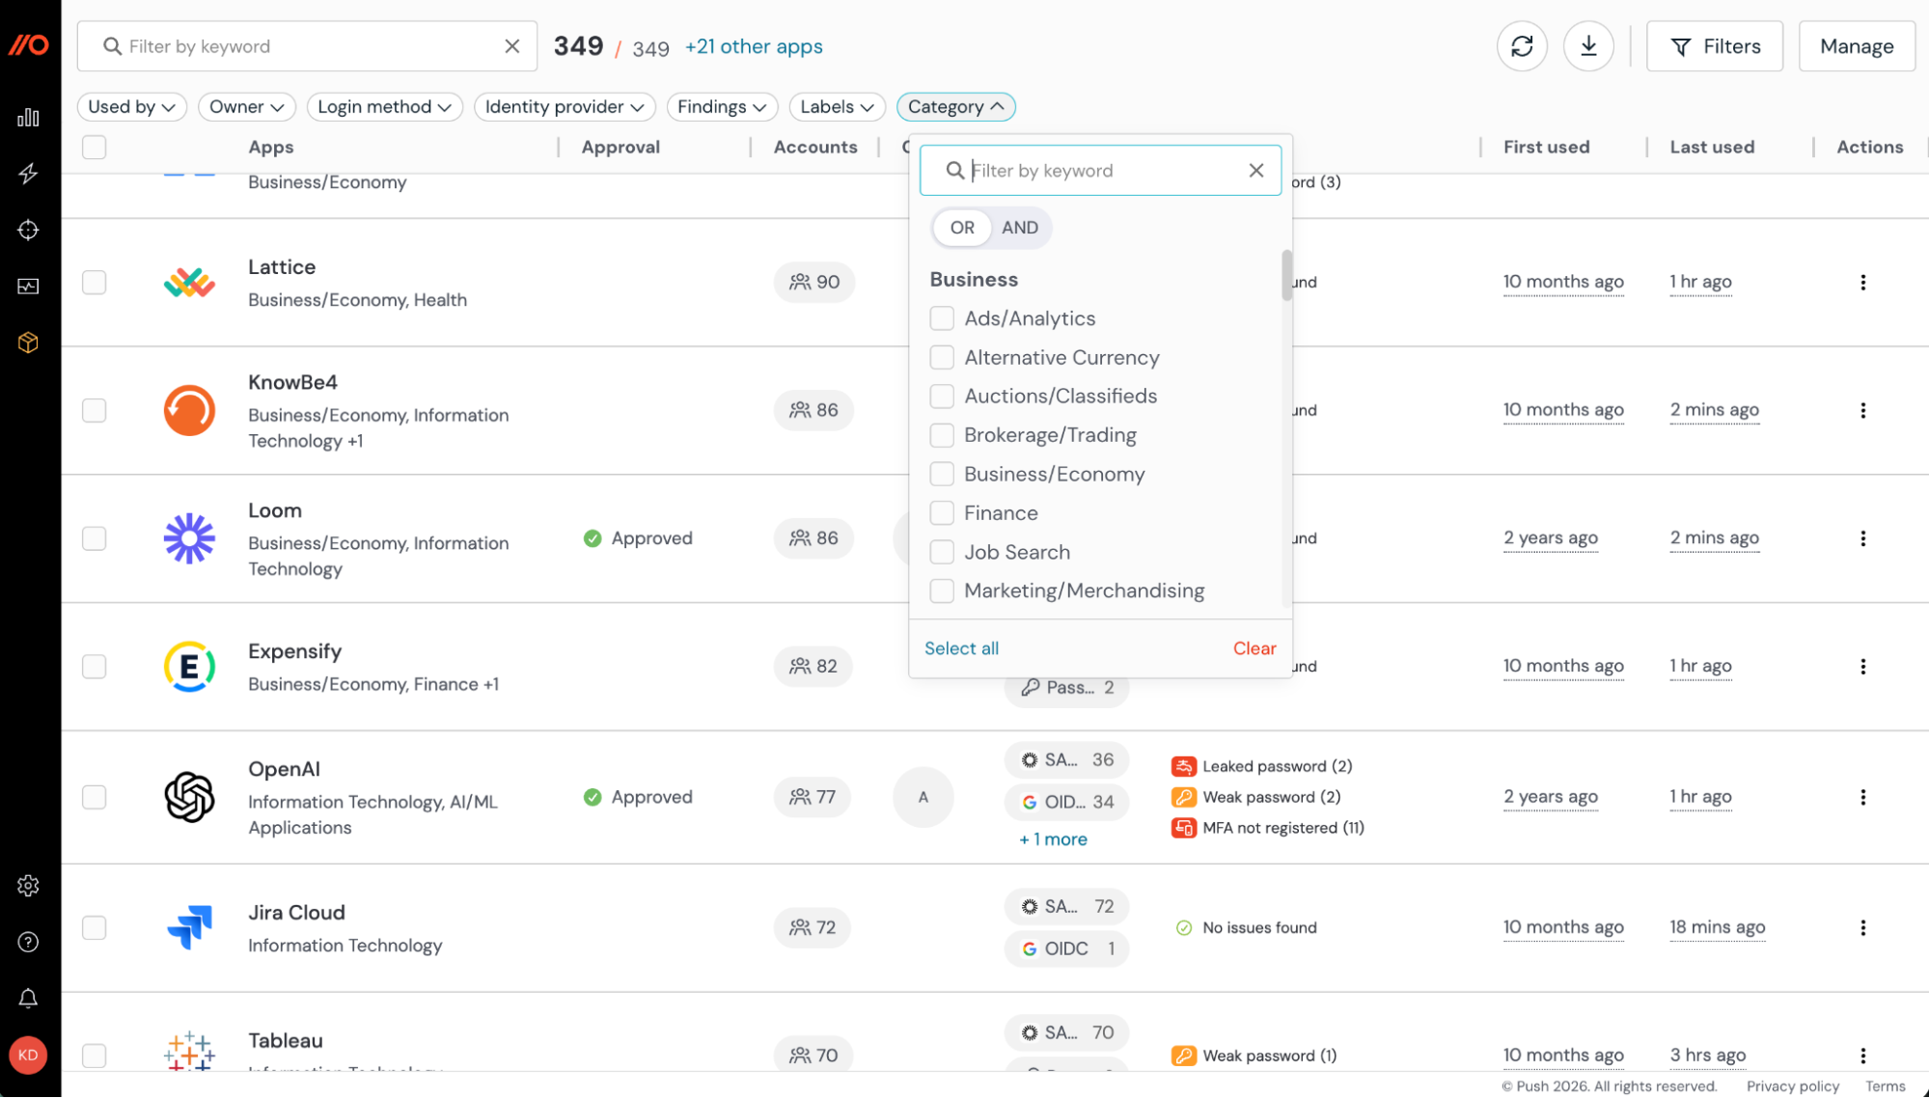
Task: Open actions menu for OpenAI row
Action: (1863, 798)
